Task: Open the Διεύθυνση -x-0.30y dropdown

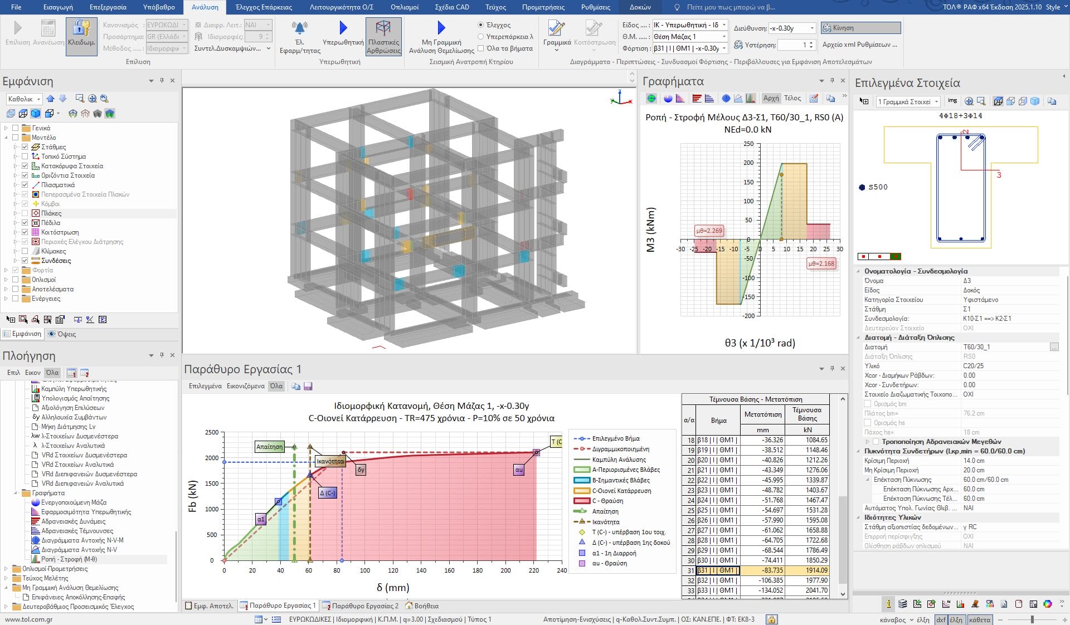Action: coord(811,28)
